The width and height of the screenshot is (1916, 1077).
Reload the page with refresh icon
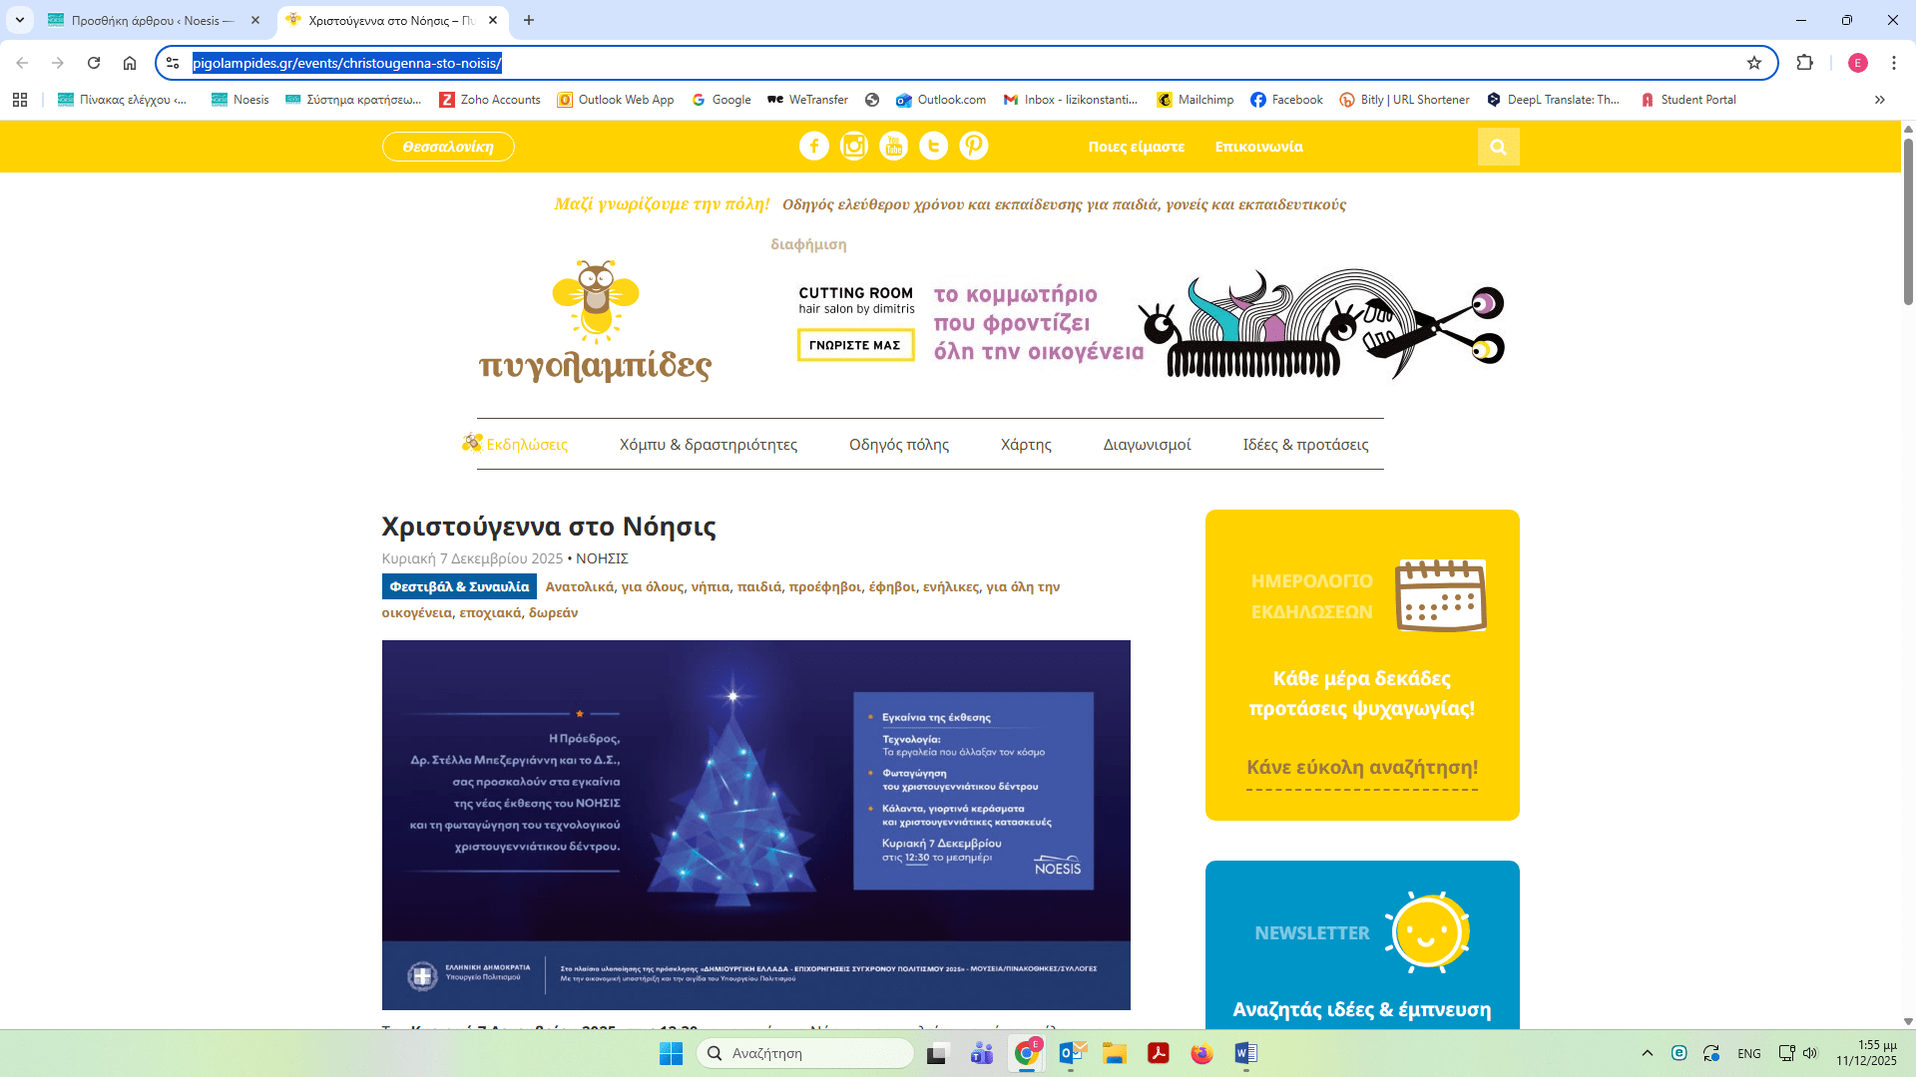click(94, 63)
